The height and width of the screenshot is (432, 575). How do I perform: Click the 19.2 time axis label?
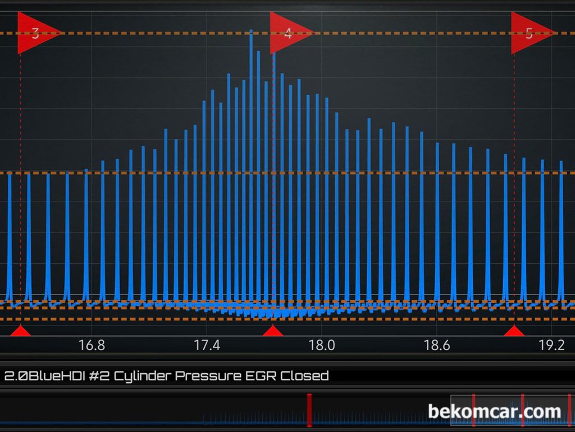[551, 345]
